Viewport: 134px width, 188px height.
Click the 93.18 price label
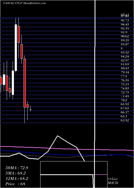(125, 28)
